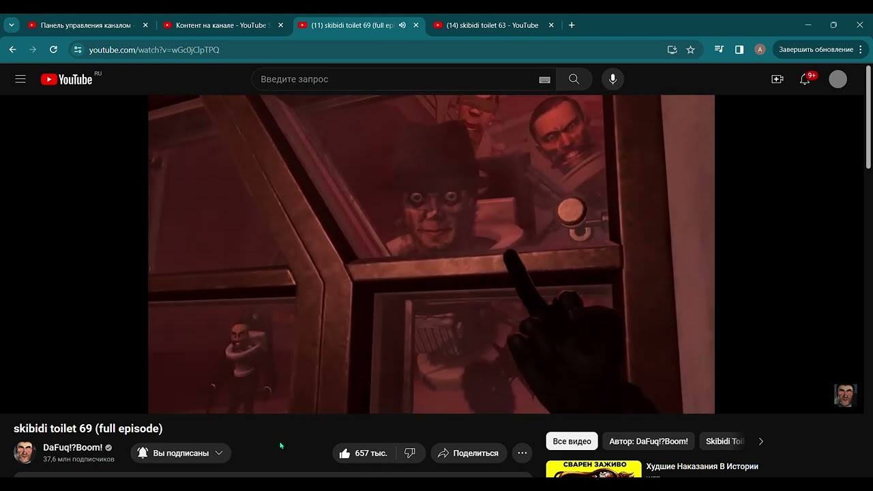Viewport: 873px width, 491px height.
Task: Go to the YouTube home logo
Action: click(x=66, y=79)
